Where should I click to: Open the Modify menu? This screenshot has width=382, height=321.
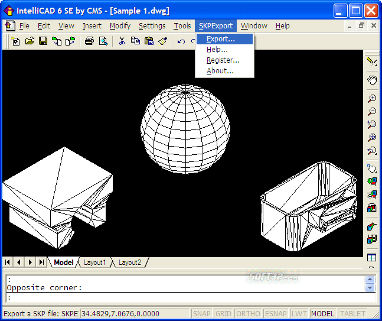click(x=120, y=26)
